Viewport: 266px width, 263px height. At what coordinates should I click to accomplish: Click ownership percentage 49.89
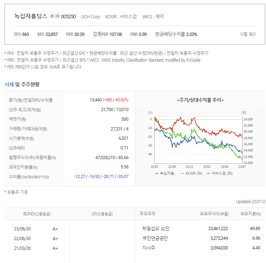pos(255,229)
